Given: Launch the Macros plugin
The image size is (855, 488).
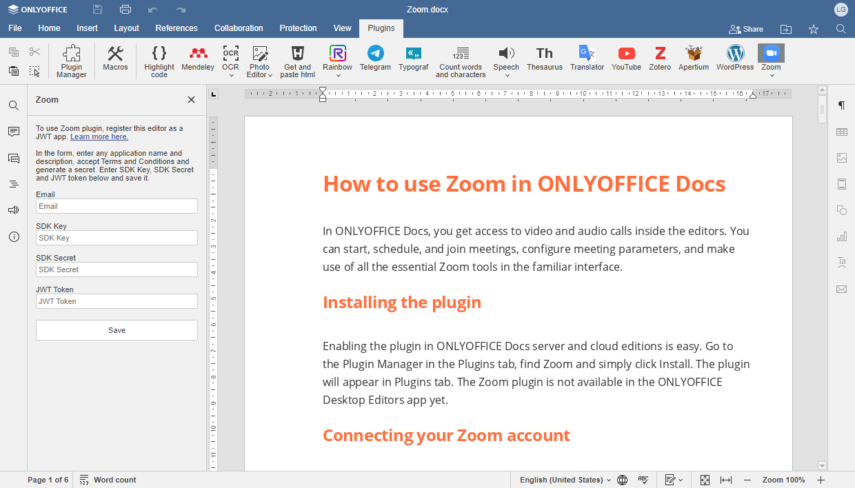Looking at the screenshot, I should pyautogui.click(x=115, y=58).
